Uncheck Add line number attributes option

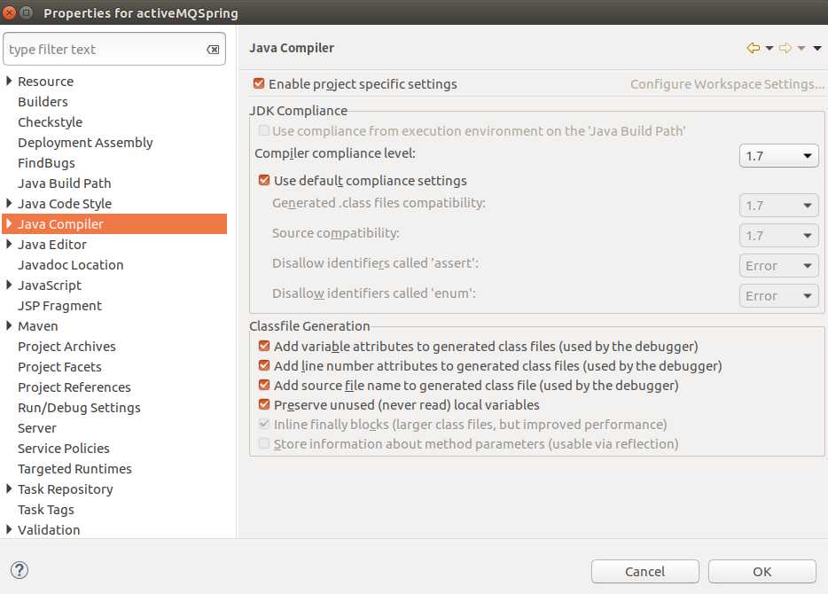[x=264, y=366]
